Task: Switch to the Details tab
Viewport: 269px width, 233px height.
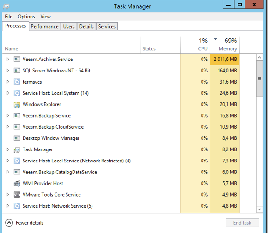Action: tap(86, 27)
